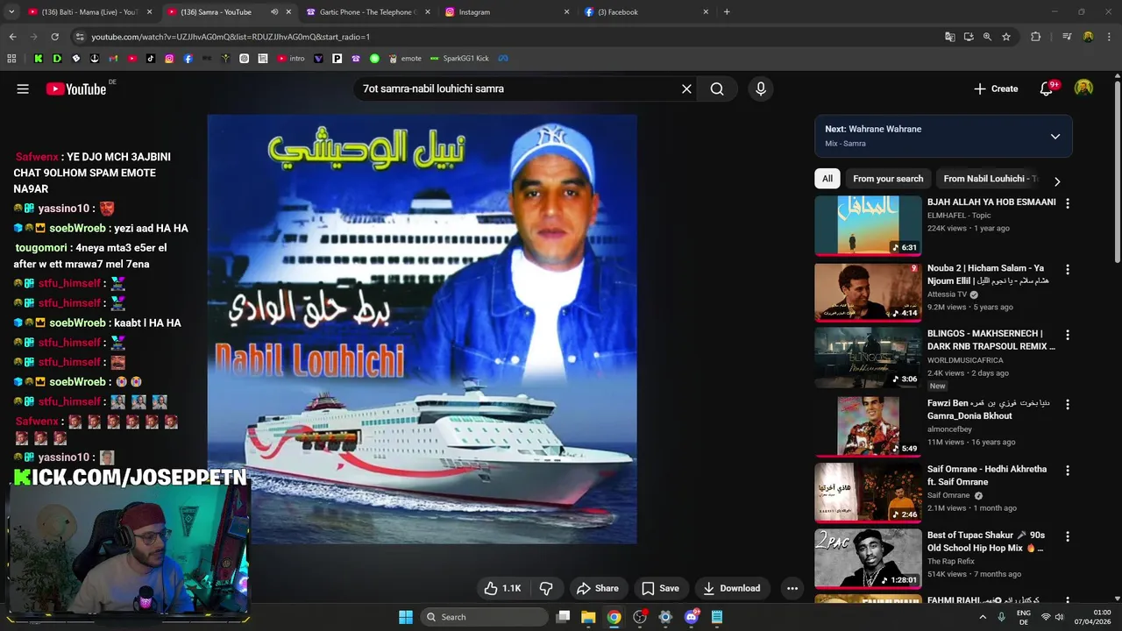
Task: Bookmark this page with the star
Action: pos(1006,37)
